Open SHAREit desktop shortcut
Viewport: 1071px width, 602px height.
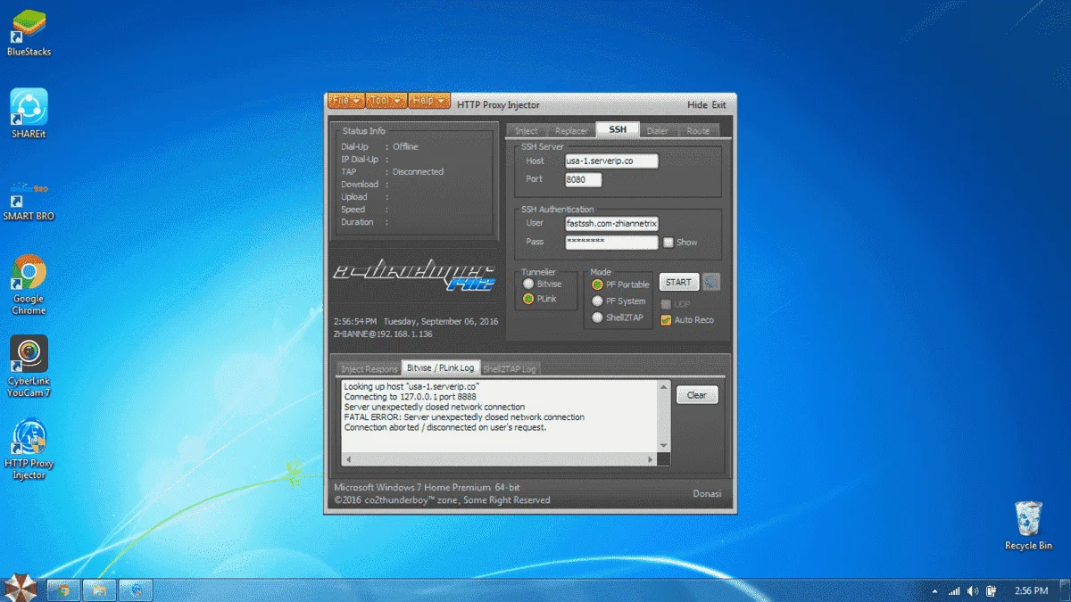(29, 113)
